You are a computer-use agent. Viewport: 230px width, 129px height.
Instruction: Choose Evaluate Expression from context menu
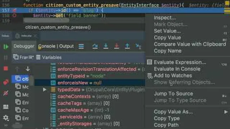coord(180,62)
